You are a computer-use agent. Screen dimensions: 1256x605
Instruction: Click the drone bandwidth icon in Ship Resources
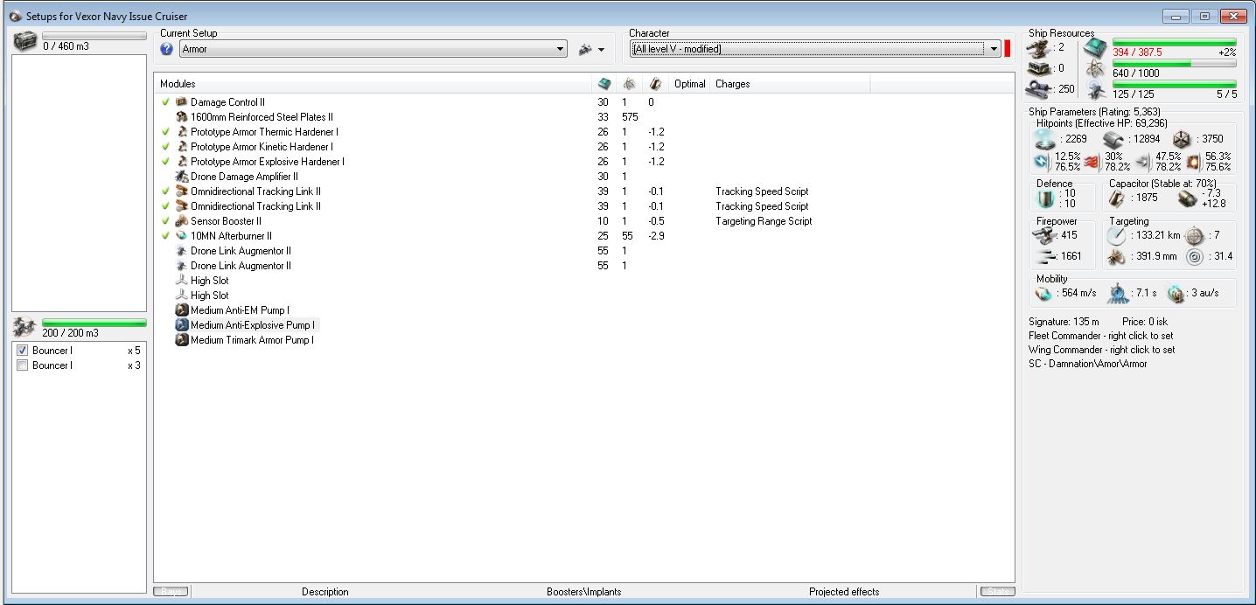1095,89
